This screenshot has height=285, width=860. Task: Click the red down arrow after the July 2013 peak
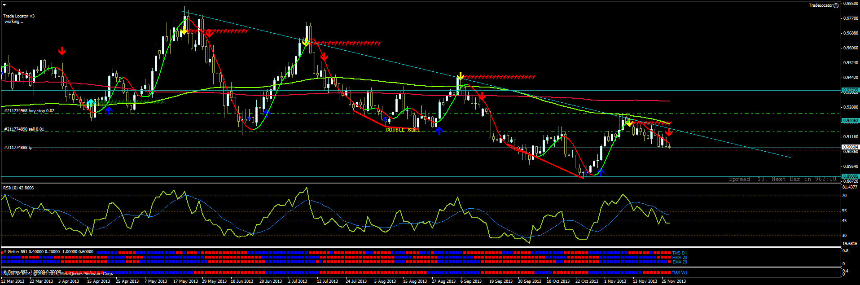tap(325, 57)
